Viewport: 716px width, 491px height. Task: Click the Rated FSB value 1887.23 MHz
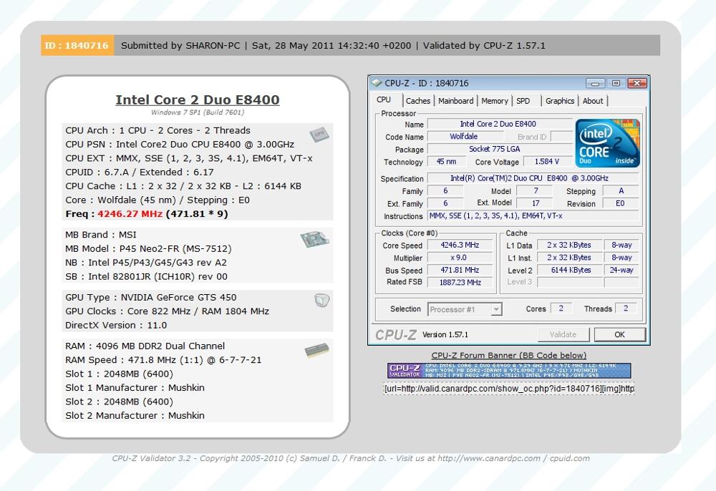point(460,282)
